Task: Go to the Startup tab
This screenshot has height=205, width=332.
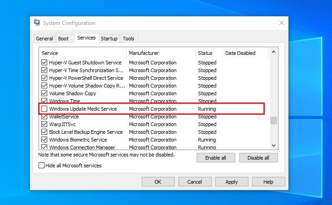Action: pyautogui.click(x=109, y=39)
